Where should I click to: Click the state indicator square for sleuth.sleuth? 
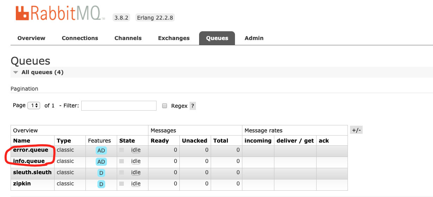coord(121,172)
